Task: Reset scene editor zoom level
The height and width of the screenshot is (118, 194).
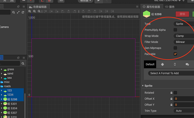Action: pos(39,11)
